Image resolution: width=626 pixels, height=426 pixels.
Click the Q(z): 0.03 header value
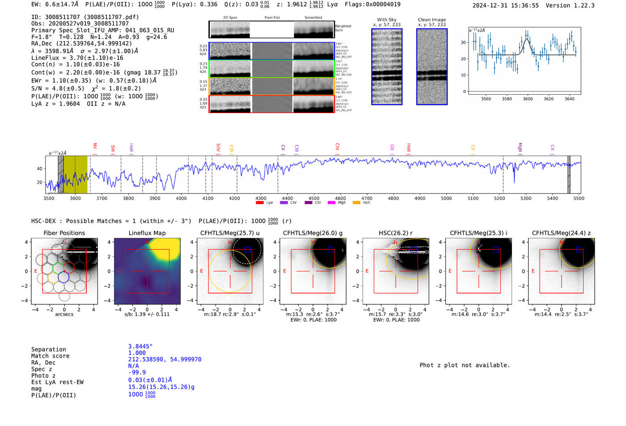click(246, 4)
